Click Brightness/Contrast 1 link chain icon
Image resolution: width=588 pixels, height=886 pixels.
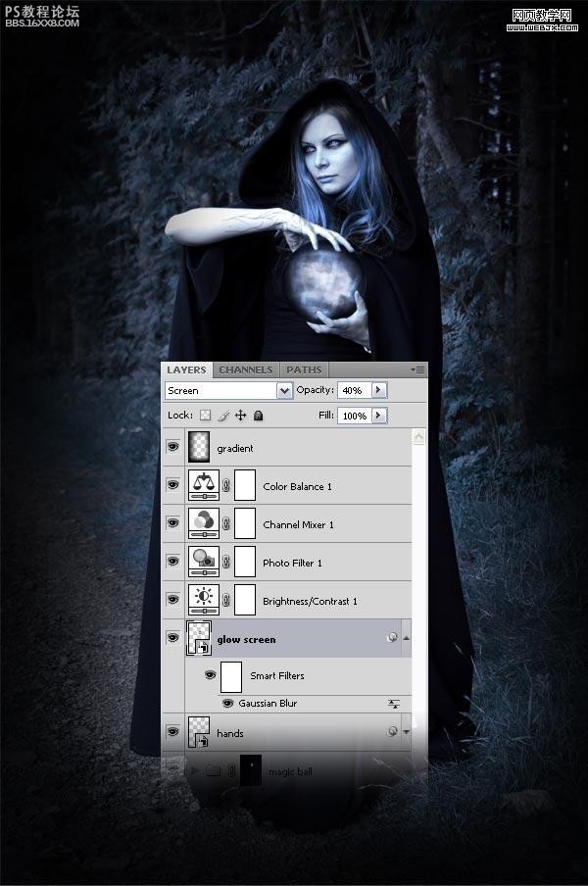click(226, 600)
